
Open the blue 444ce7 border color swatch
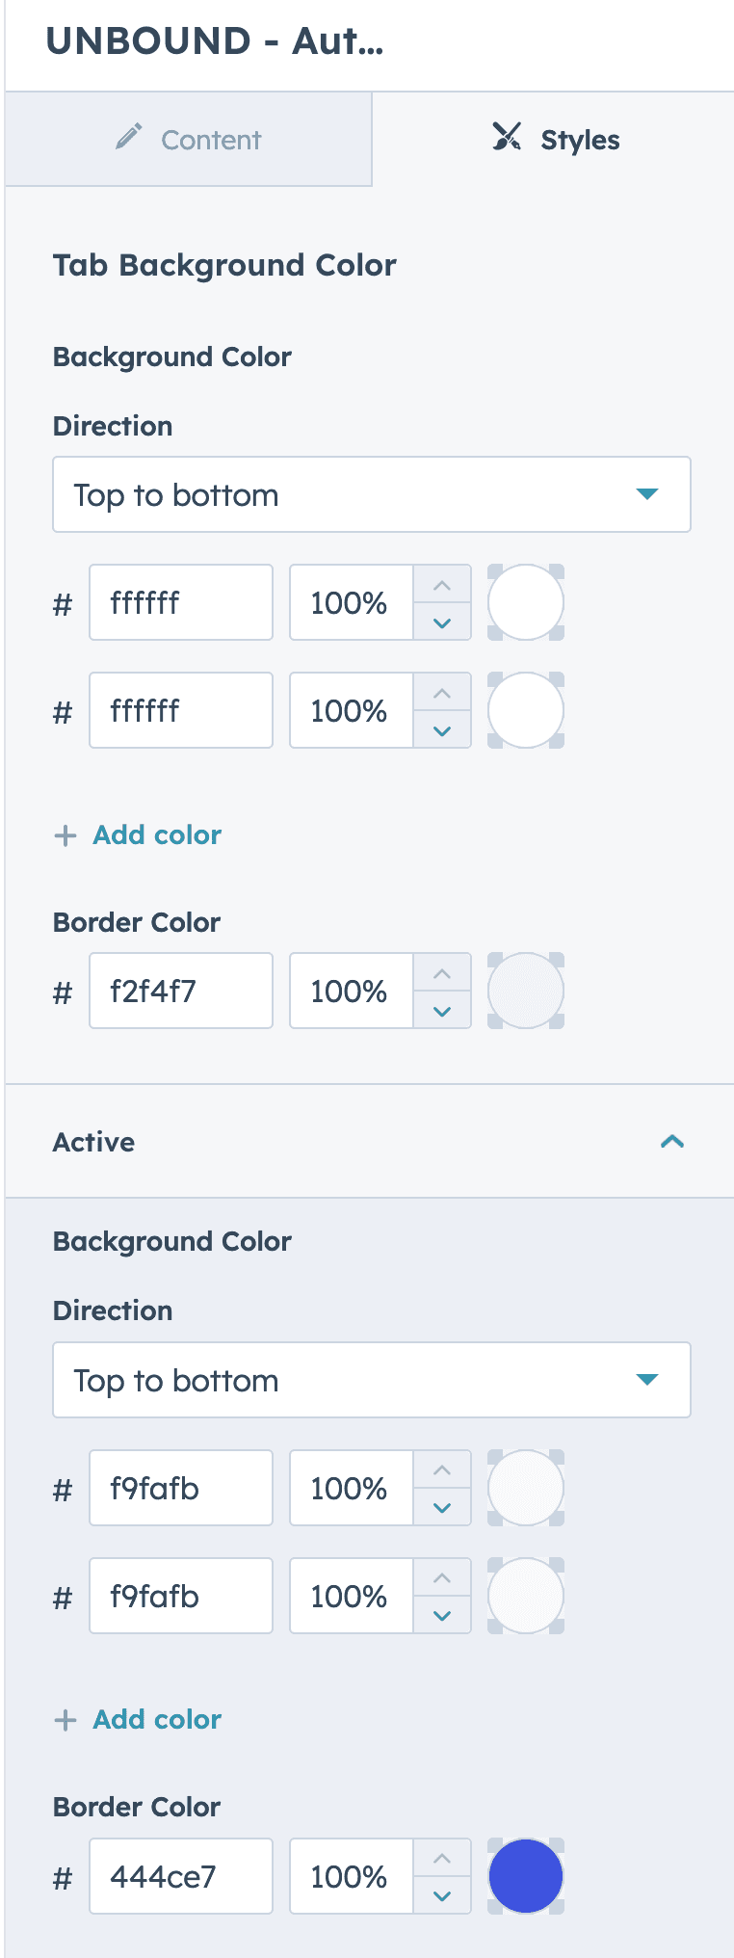(526, 1876)
